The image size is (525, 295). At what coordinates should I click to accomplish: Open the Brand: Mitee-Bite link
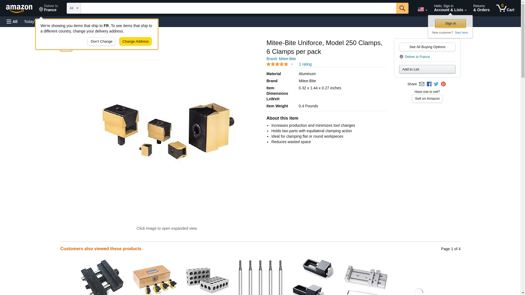[281, 59]
